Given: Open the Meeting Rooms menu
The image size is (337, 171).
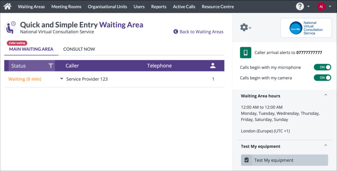Looking at the screenshot, I should pos(66,7).
